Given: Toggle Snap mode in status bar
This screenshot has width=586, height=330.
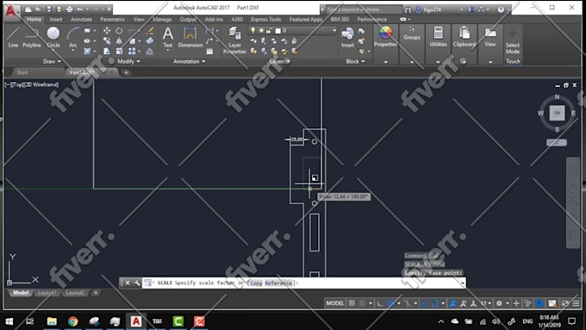Looking at the screenshot, I should pos(362,303).
